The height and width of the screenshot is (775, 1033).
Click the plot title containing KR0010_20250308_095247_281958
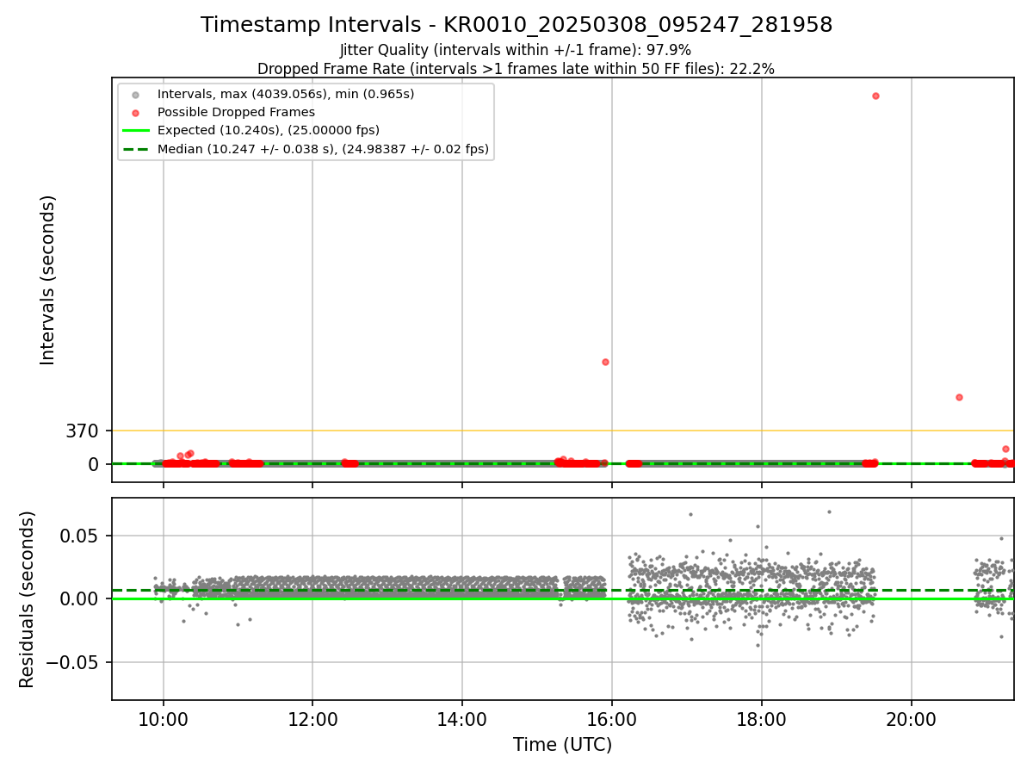click(516, 25)
